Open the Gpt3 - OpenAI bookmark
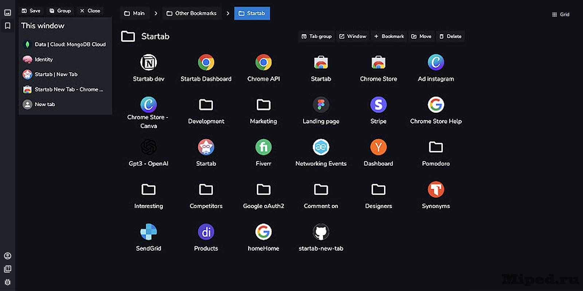This screenshot has width=583, height=291. 149,153
